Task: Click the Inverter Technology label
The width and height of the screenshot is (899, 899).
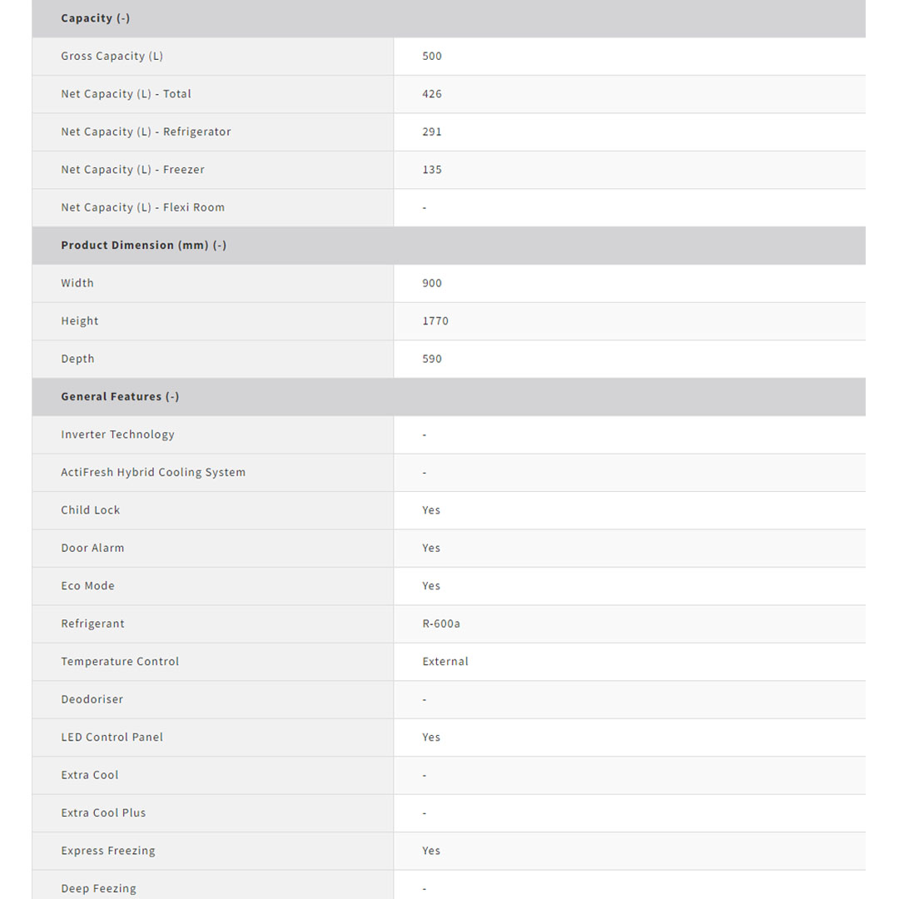Action: 117,435
